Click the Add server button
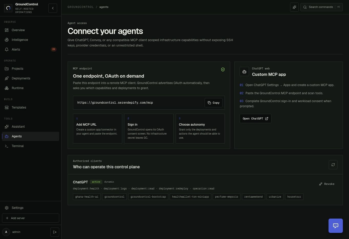Image resolution: width=349 pixels, height=239 pixels. click(x=30, y=218)
